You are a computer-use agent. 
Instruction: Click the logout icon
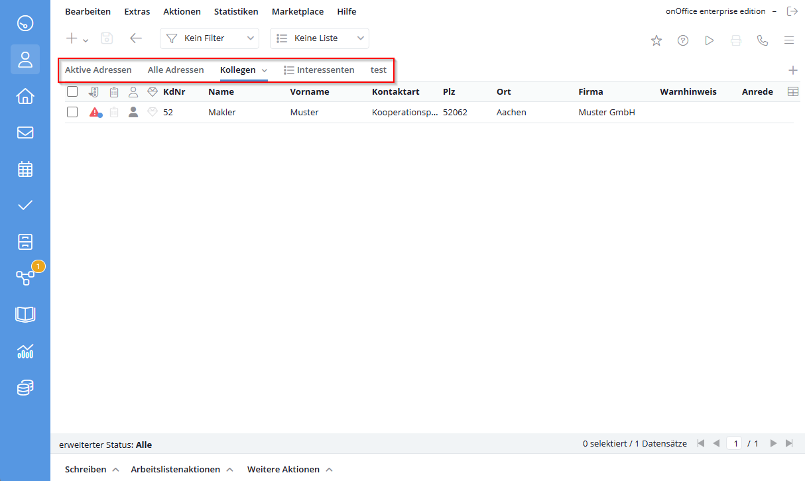pos(792,11)
